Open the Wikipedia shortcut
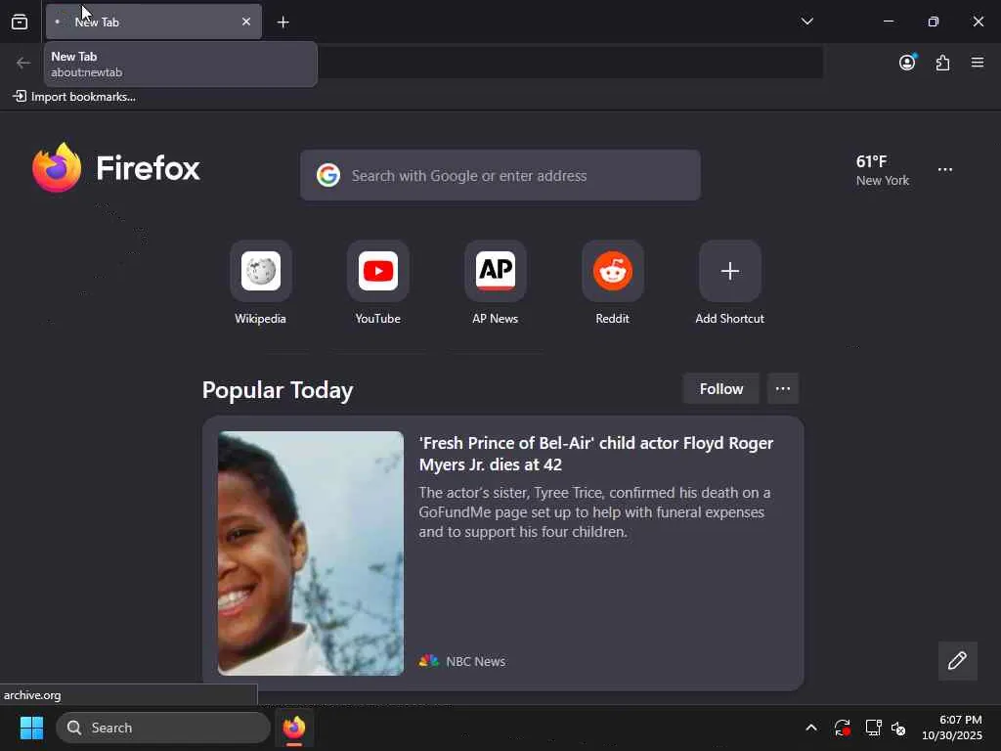 [260, 284]
